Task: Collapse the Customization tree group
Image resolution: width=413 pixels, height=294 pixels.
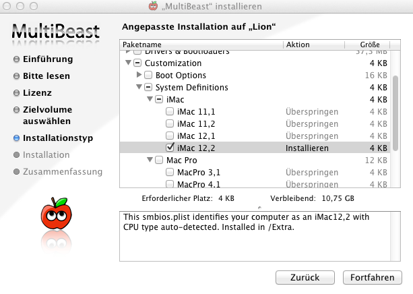Action: [129, 63]
